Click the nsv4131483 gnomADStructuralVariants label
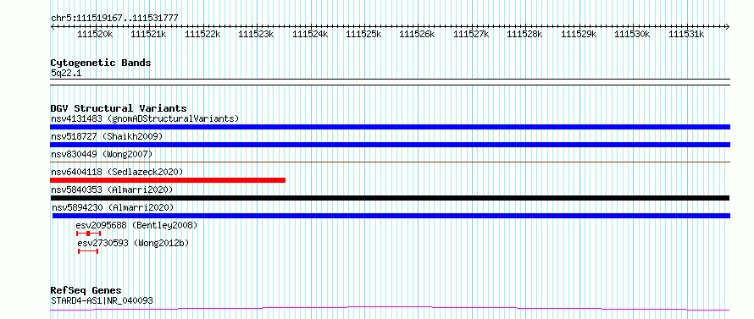Image resolution: width=754 pixels, height=319 pixels. click(145, 118)
